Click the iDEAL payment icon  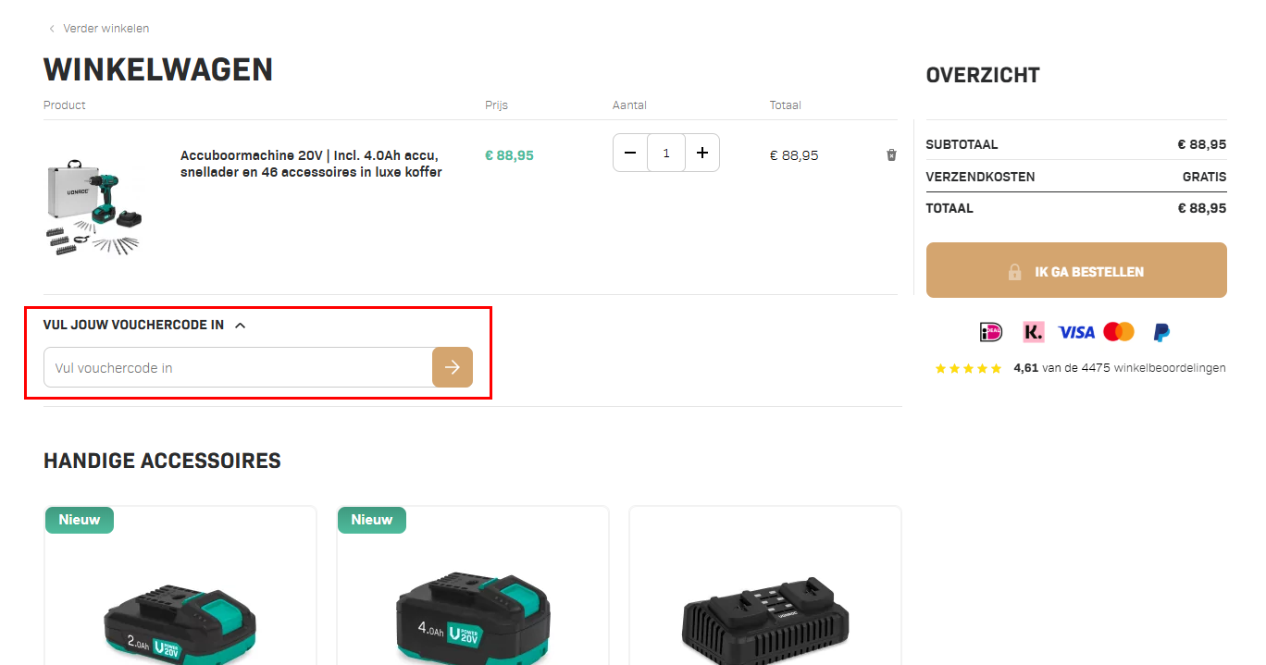[x=991, y=332]
